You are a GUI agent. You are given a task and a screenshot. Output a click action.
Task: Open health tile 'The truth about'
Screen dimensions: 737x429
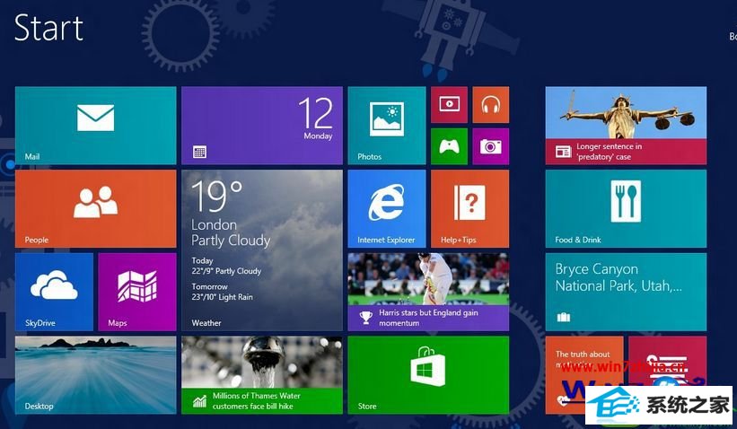click(x=584, y=375)
